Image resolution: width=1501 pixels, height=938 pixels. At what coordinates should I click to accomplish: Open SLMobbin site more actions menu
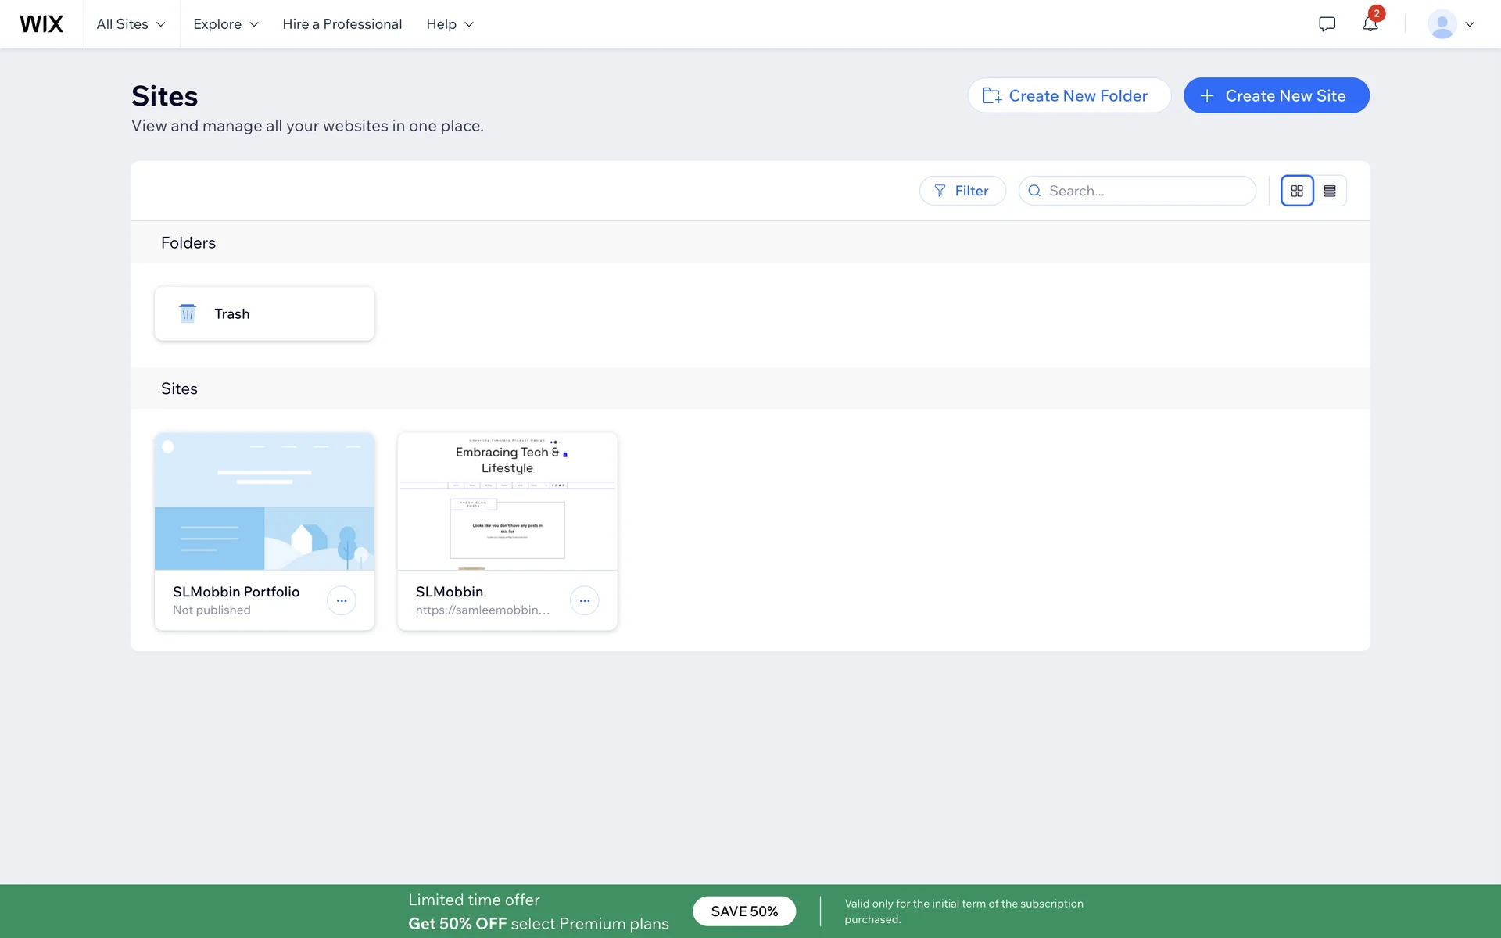[x=584, y=600]
